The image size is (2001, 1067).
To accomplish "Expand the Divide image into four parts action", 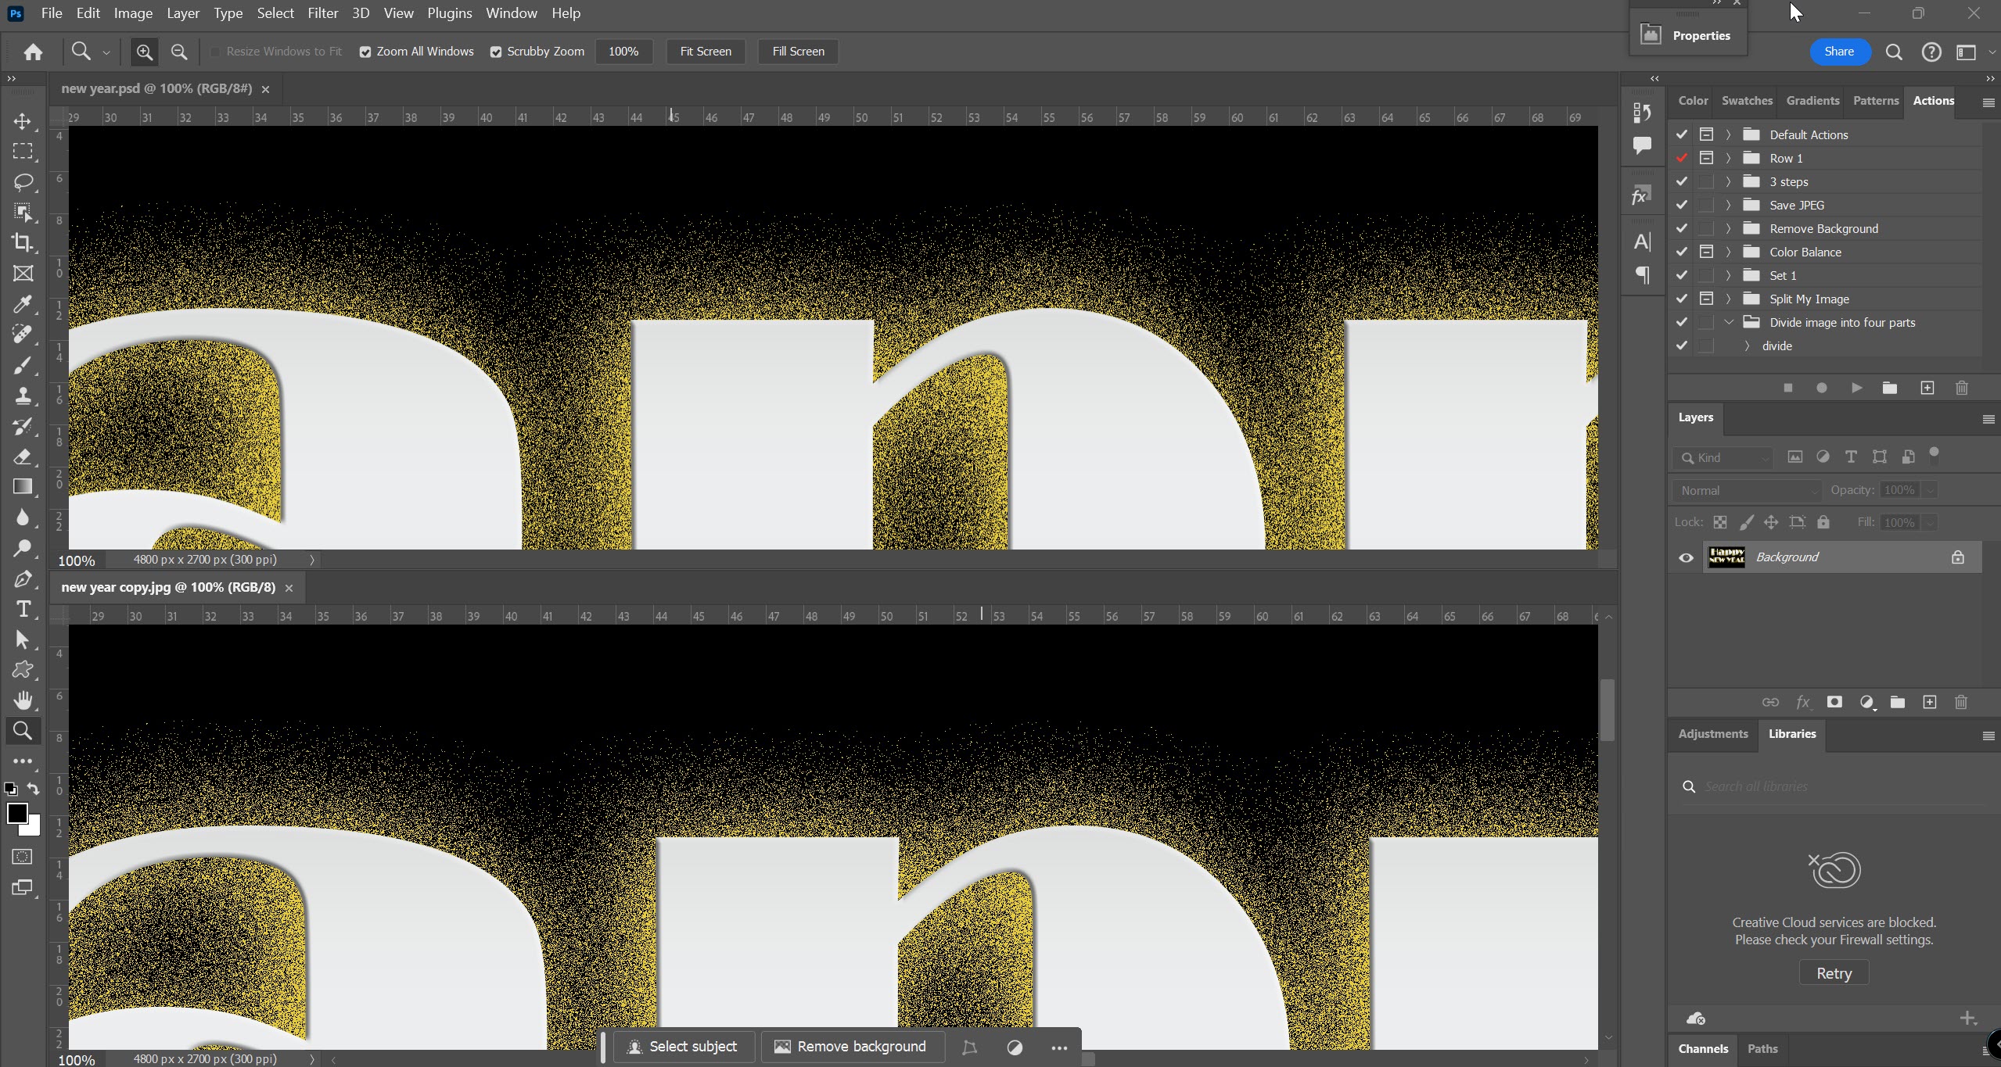I will (1728, 322).
